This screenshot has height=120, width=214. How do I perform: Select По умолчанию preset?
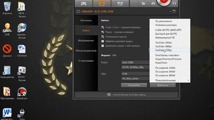pos(170,21)
